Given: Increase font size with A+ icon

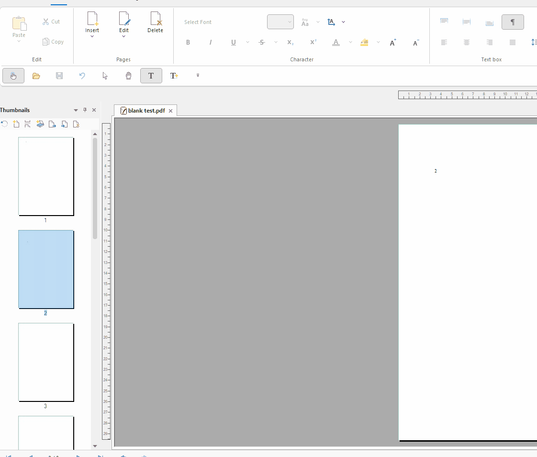Looking at the screenshot, I should tap(393, 43).
